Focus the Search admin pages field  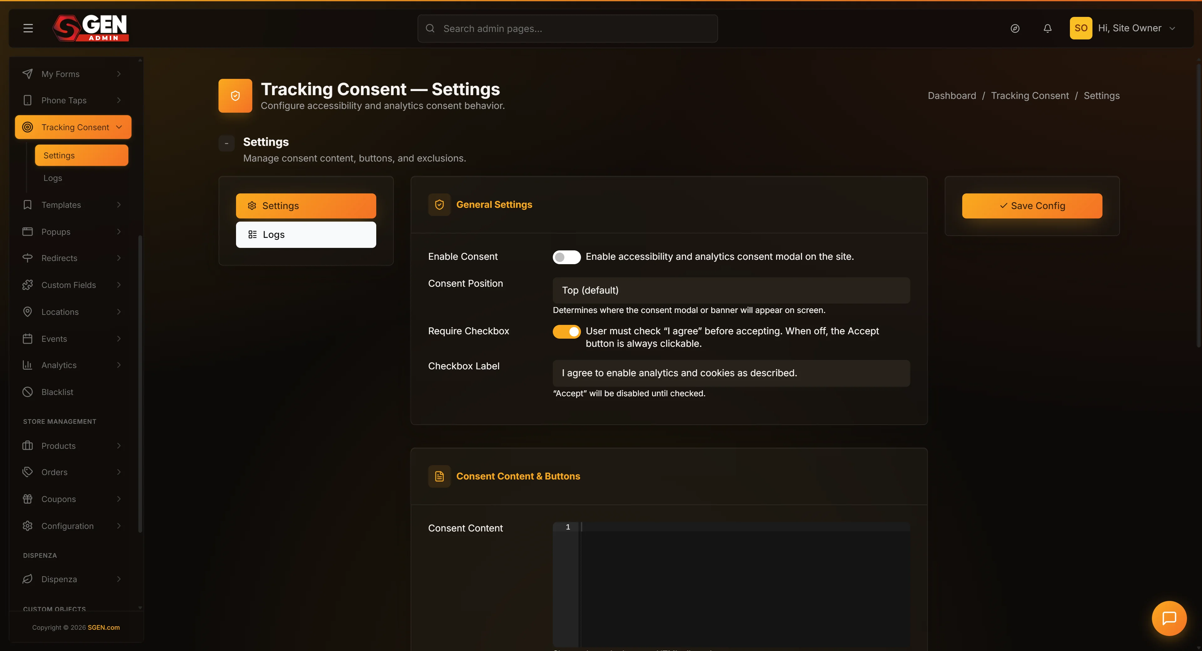[568, 28]
